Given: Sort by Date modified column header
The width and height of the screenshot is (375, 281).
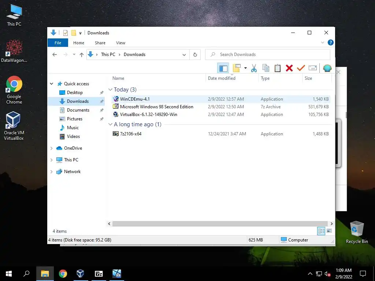Looking at the screenshot, I should pyautogui.click(x=222, y=78).
